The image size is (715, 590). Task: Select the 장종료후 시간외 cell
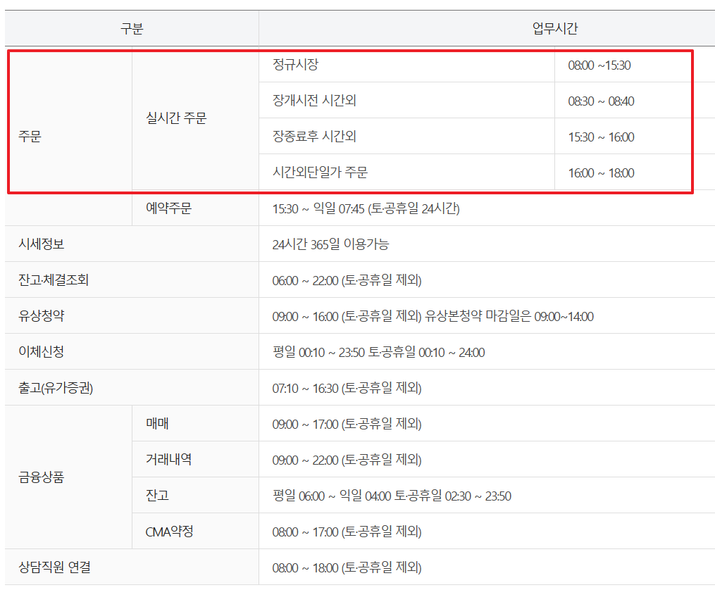click(306, 136)
